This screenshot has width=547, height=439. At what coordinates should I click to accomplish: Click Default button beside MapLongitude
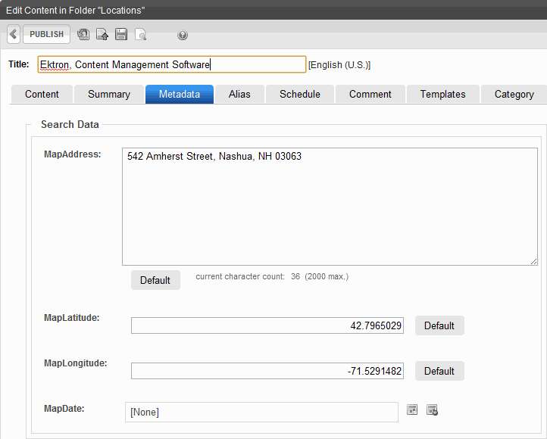pos(439,371)
